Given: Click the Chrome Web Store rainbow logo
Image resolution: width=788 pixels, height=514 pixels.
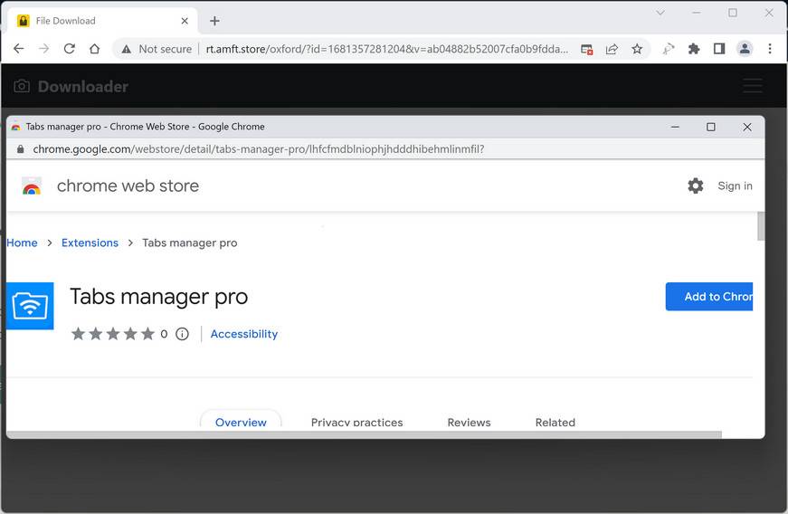Looking at the screenshot, I should [x=32, y=186].
